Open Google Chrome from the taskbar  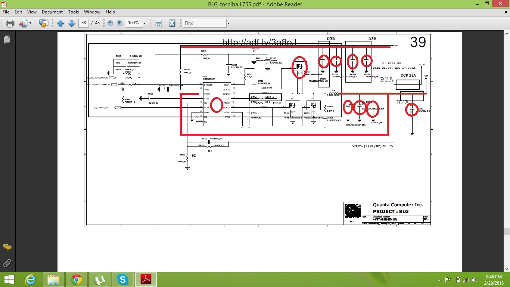[x=77, y=280]
